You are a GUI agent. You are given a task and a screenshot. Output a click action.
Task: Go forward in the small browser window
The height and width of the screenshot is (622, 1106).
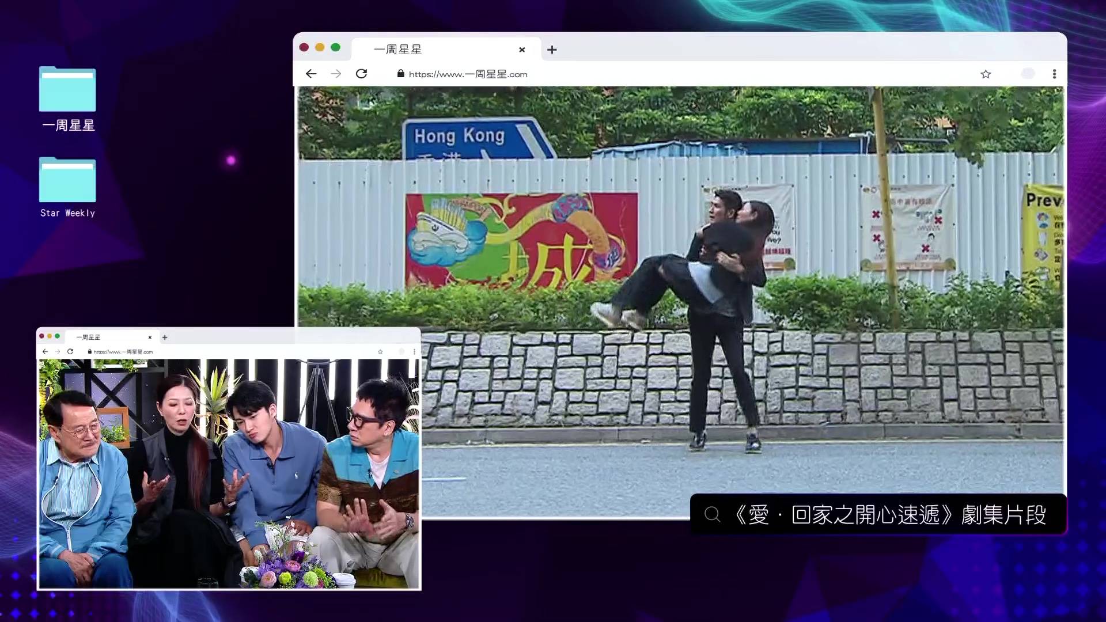click(58, 351)
